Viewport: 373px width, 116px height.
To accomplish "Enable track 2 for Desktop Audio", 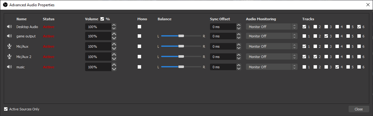I will click(315, 27).
